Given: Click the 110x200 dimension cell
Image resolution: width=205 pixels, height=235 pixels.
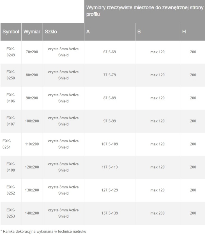Looking at the screenshot, I should (x=32, y=144).
